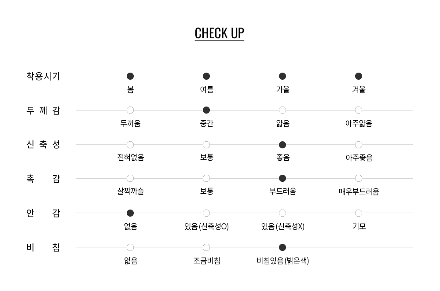Choose the 기모 lining circle
The height and width of the screenshot is (291, 440).
[x=359, y=213]
